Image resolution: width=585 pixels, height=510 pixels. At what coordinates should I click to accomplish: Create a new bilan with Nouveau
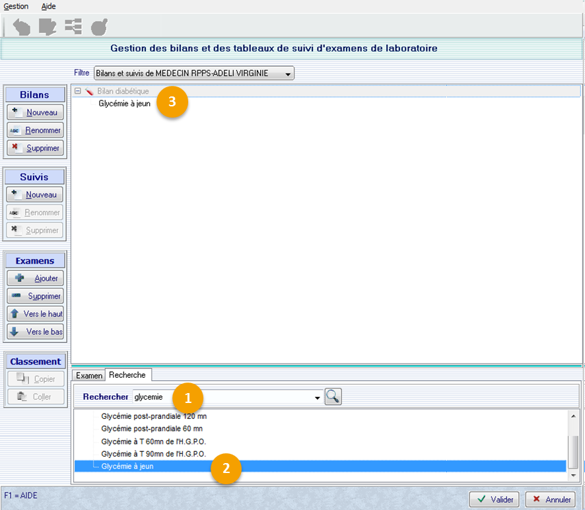(x=35, y=112)
